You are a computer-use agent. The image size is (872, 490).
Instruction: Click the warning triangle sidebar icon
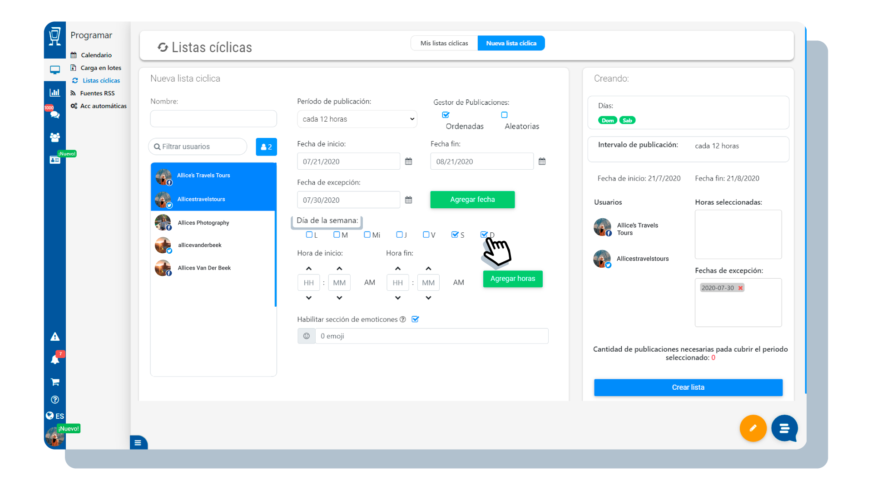[55, 337]
